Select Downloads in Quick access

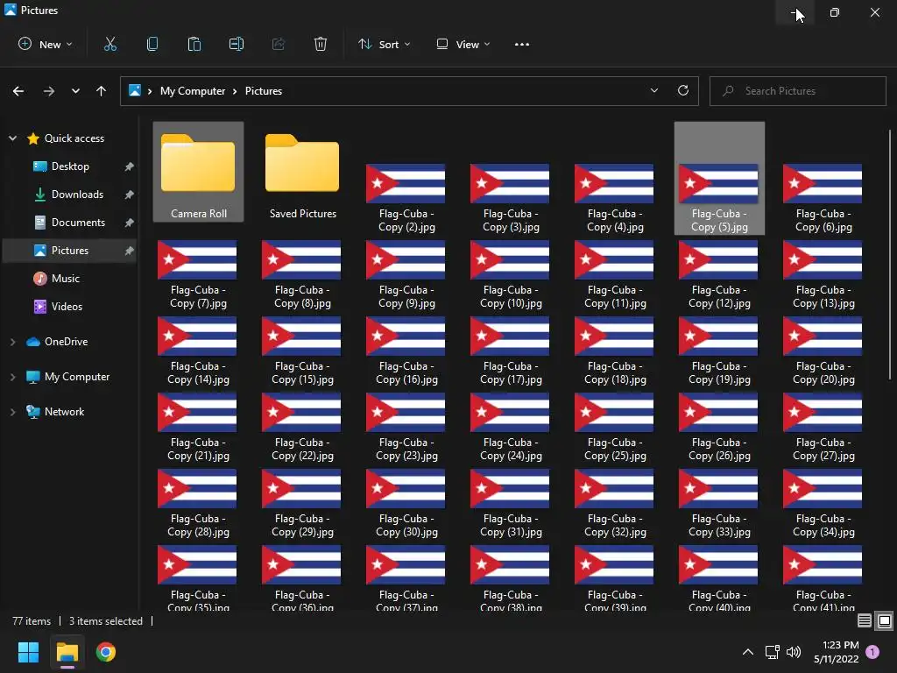(x=77, y=194)
